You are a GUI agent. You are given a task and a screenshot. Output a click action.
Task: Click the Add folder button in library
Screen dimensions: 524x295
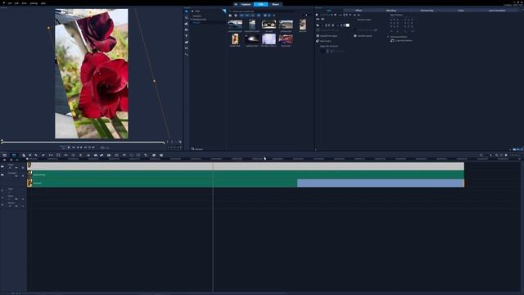(196, 11)
